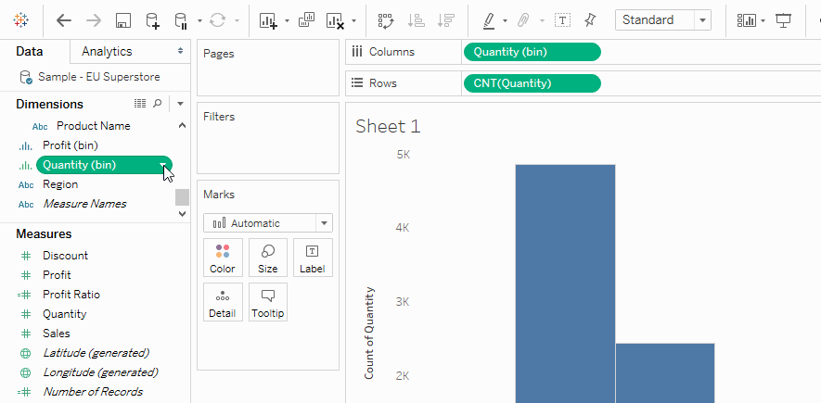Switch to the Analytics tab
The image size is (821, 403).
point(130,51)
